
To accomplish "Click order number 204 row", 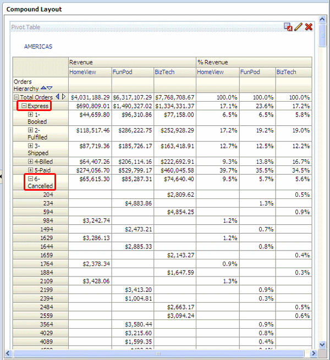I will pyautogui.click(x=48, y=195).
